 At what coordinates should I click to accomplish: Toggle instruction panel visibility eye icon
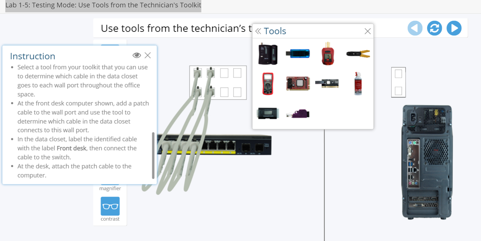(136, 55)
